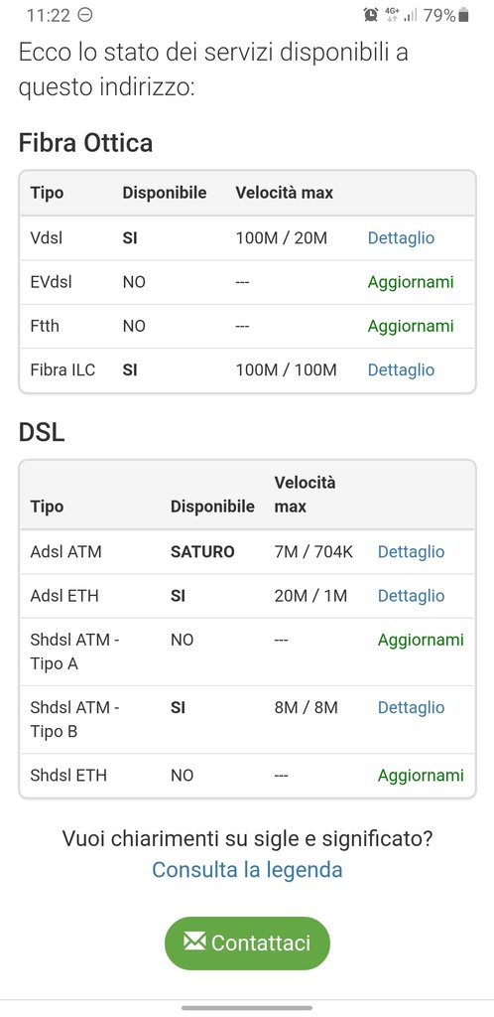
Task: Click Aggiornami for Shdsl ATM Tipo A
Action: [x=421, y=640]
